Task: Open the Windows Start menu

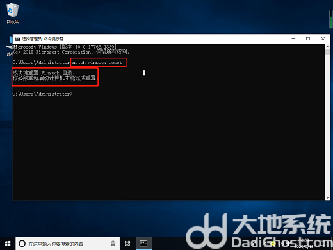Action: (8, 244)
